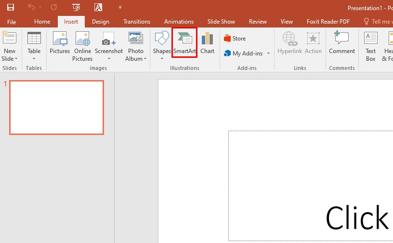The width and height of the screenshot is (393, 243).
Task: Expand the Table dropdown arrow
Action: 34,59
